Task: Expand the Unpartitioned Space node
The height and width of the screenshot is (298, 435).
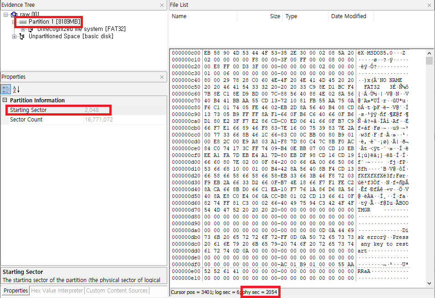Action: click(14, 36)
